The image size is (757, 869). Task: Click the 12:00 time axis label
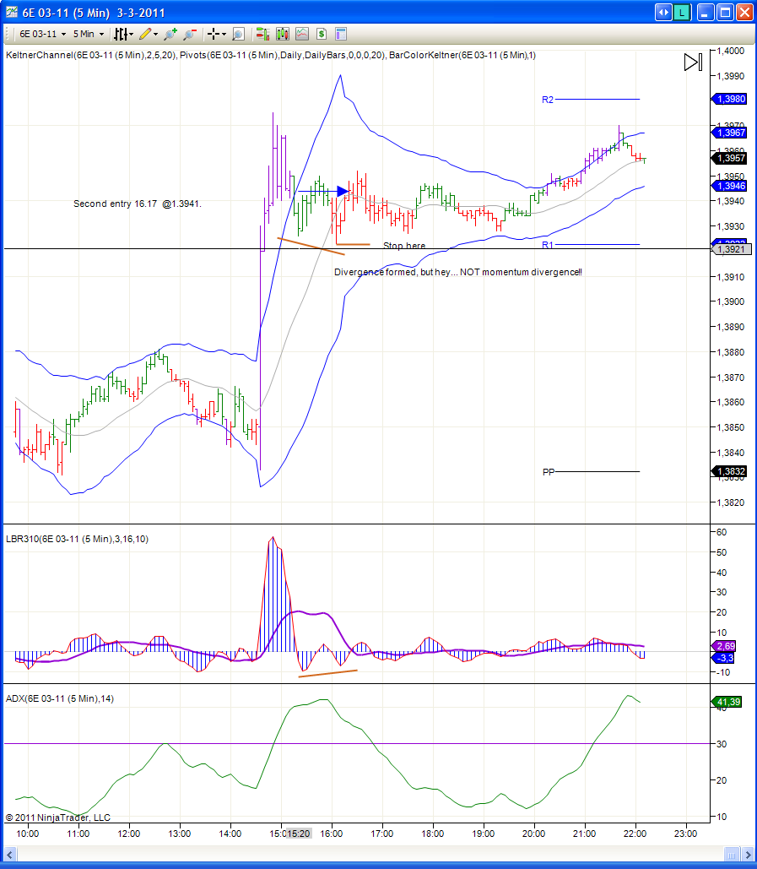[129, 834]
